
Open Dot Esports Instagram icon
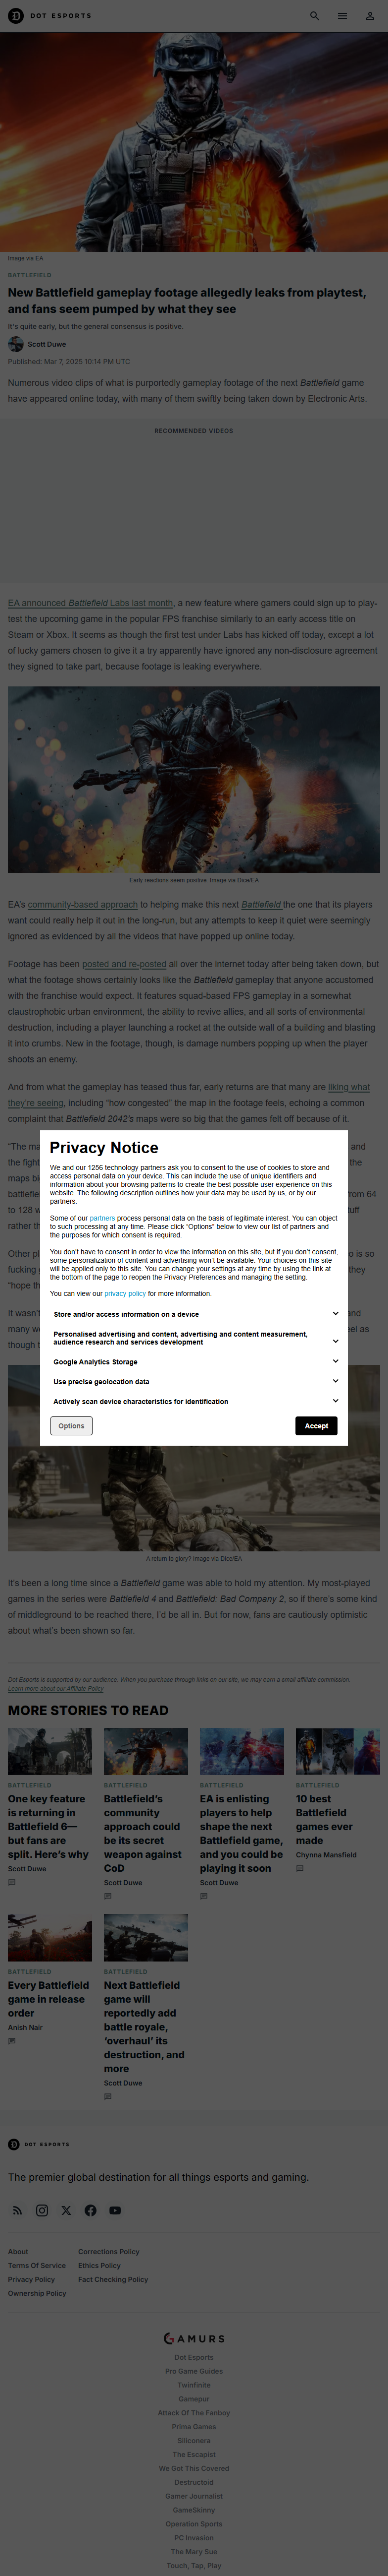coord(42,2210)
